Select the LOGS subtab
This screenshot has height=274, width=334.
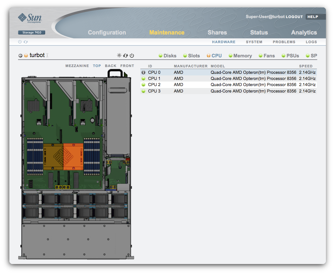(x=311, y=42)
